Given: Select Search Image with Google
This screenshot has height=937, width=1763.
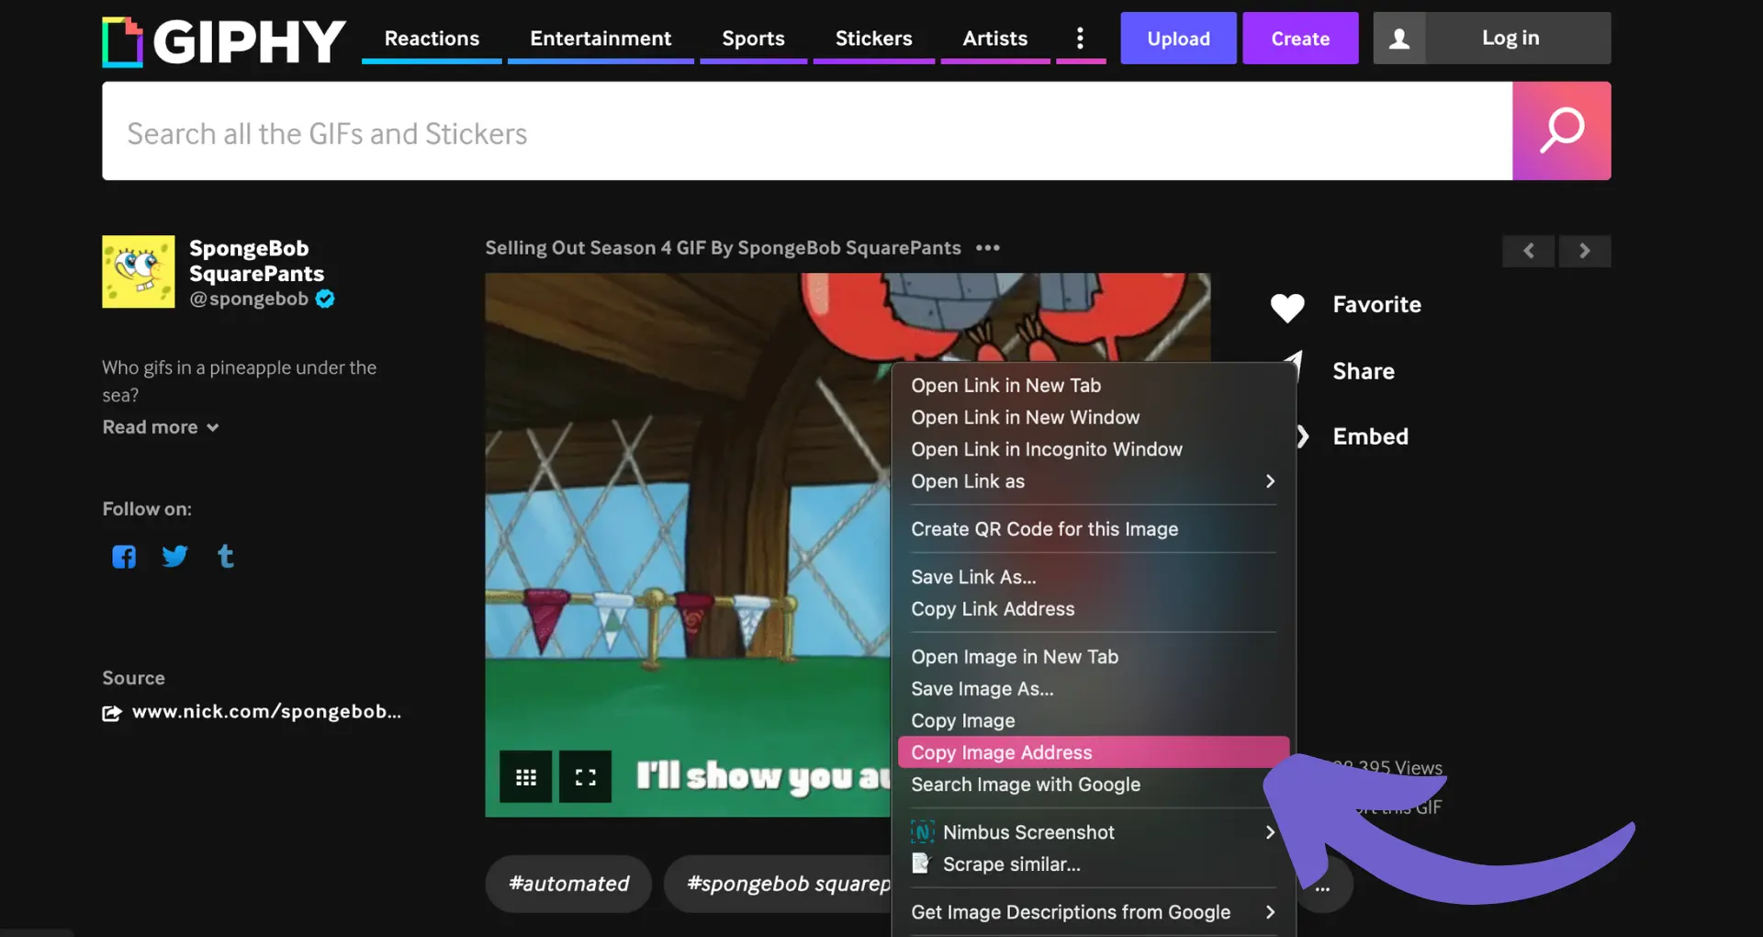Looking at the screenshot, I should [1094, 785].
